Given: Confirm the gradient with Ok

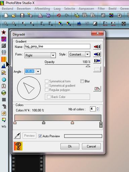Looking at the screenshot, I should (x=70, y=146).
